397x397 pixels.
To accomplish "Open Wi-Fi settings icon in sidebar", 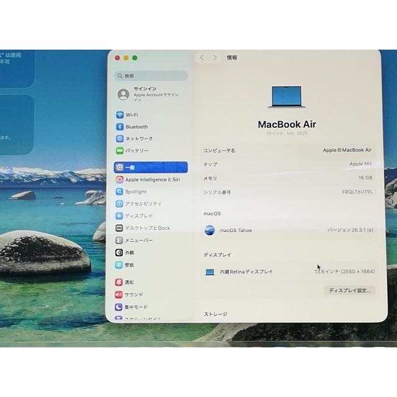I will [120, 115].
